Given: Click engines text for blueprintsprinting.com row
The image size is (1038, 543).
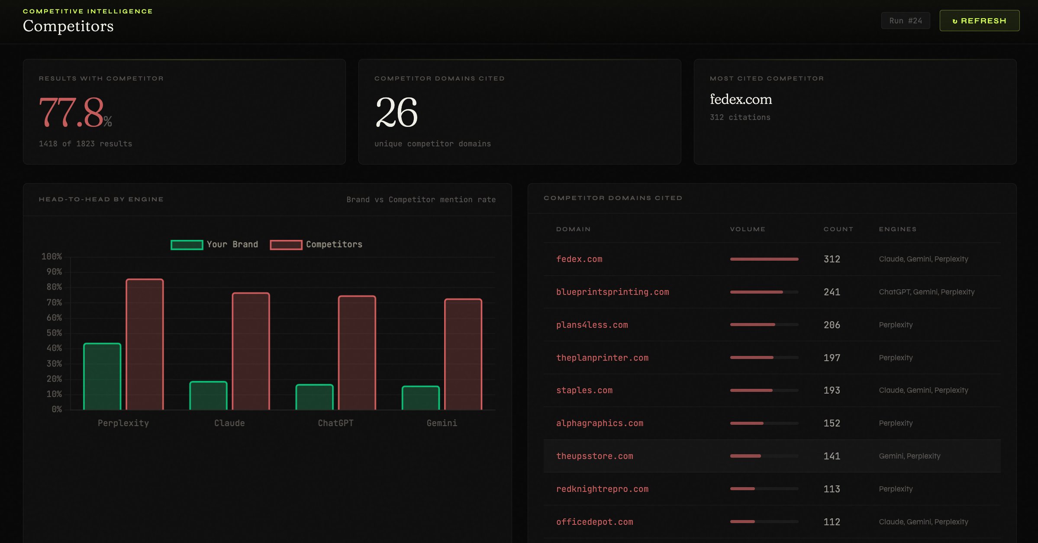Looking at the screenshot, I should tap(926, 292).
